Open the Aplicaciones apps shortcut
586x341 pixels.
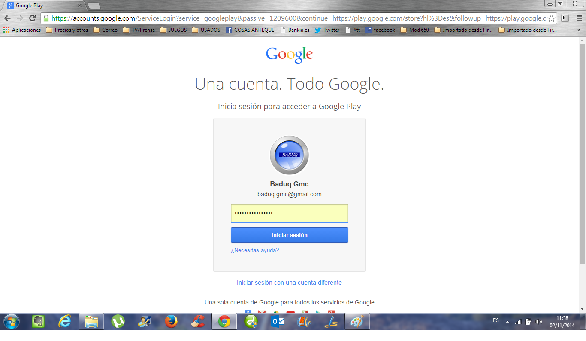tap(22, 30)
